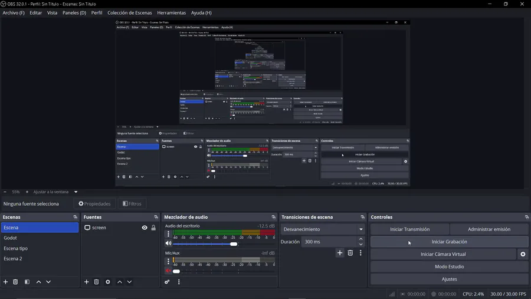Click the Iniciar Grabación button

coord(450,242)
